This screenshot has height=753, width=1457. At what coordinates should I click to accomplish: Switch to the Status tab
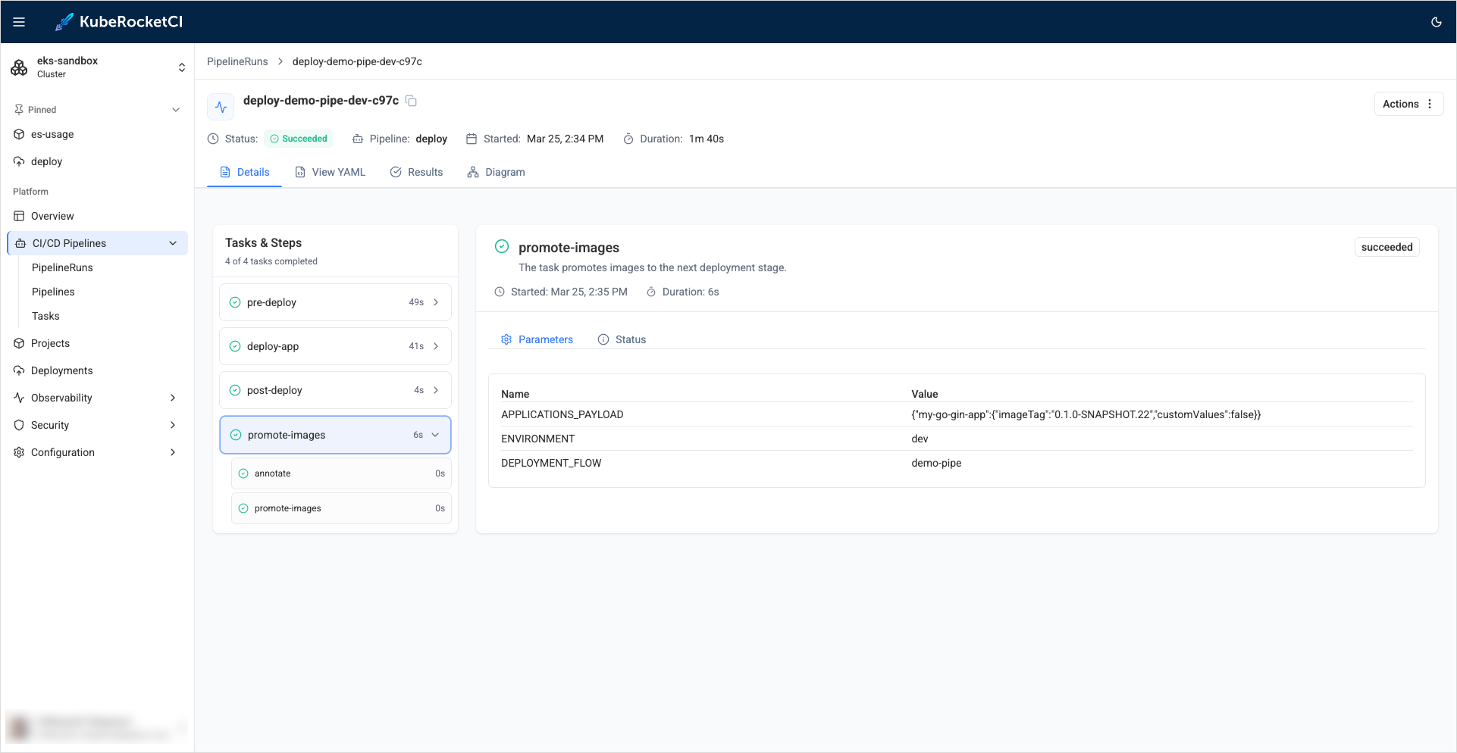(622, 339)
